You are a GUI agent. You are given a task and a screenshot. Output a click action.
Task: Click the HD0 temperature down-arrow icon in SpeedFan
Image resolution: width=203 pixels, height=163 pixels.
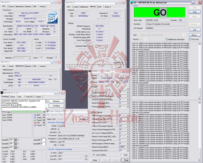35,115
